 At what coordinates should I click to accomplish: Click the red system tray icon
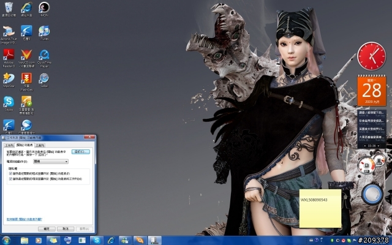343,241
